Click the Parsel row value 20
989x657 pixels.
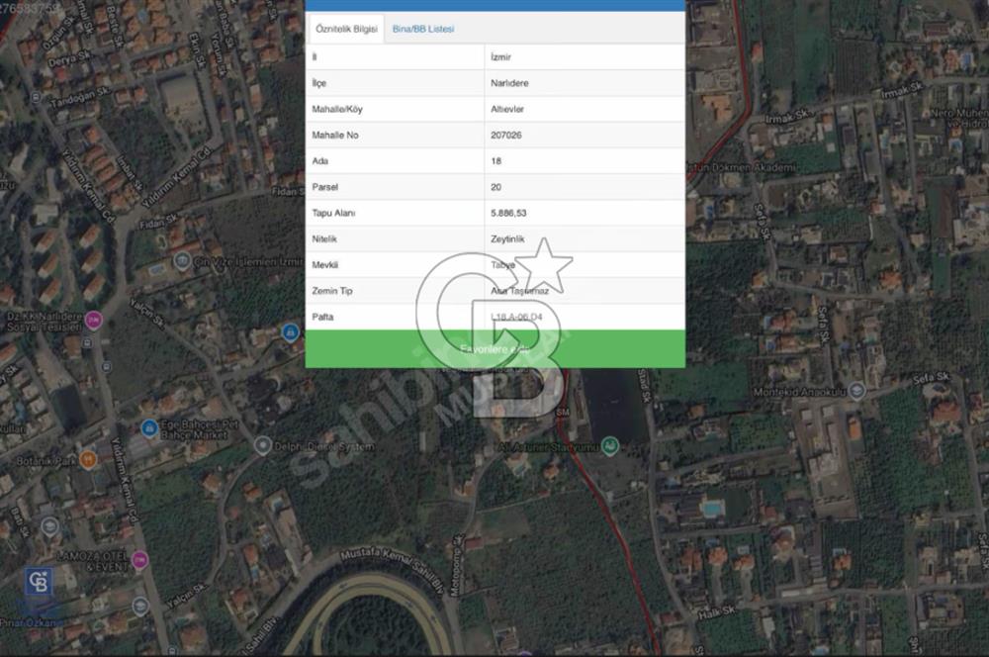pos(495,187)
